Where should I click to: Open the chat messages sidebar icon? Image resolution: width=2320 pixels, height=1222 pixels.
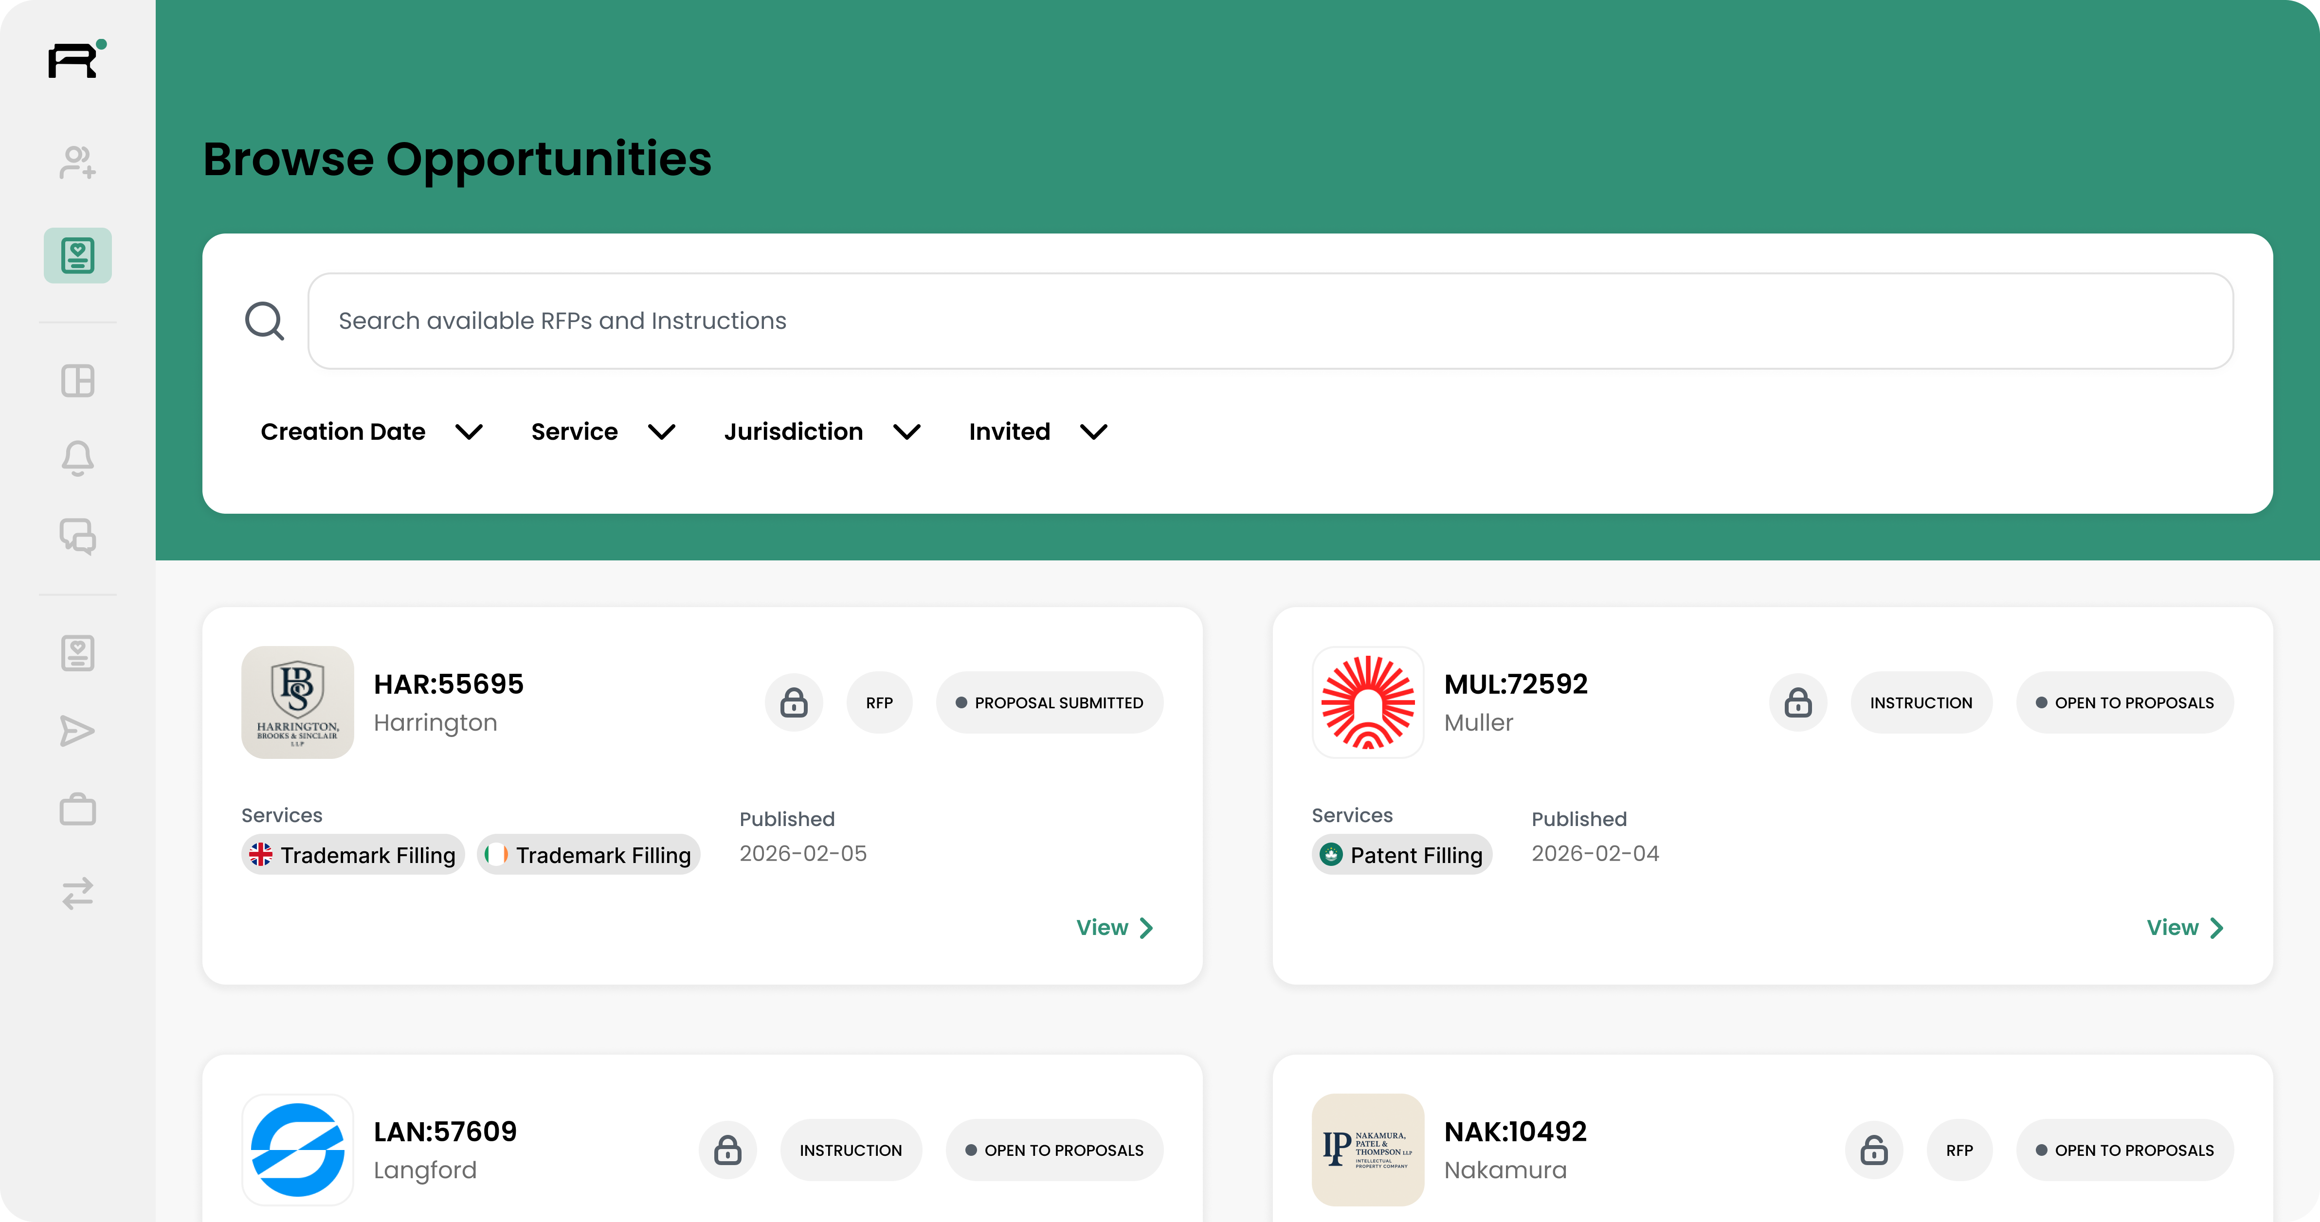point(77,537)
